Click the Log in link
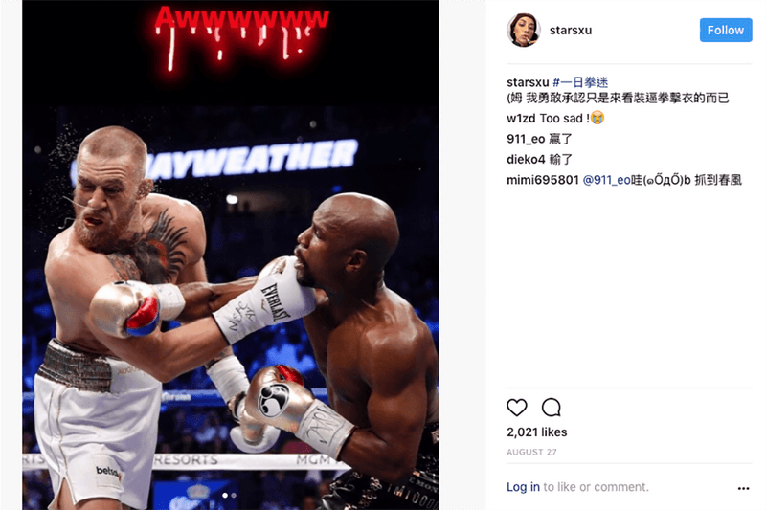 click(523, 487)
